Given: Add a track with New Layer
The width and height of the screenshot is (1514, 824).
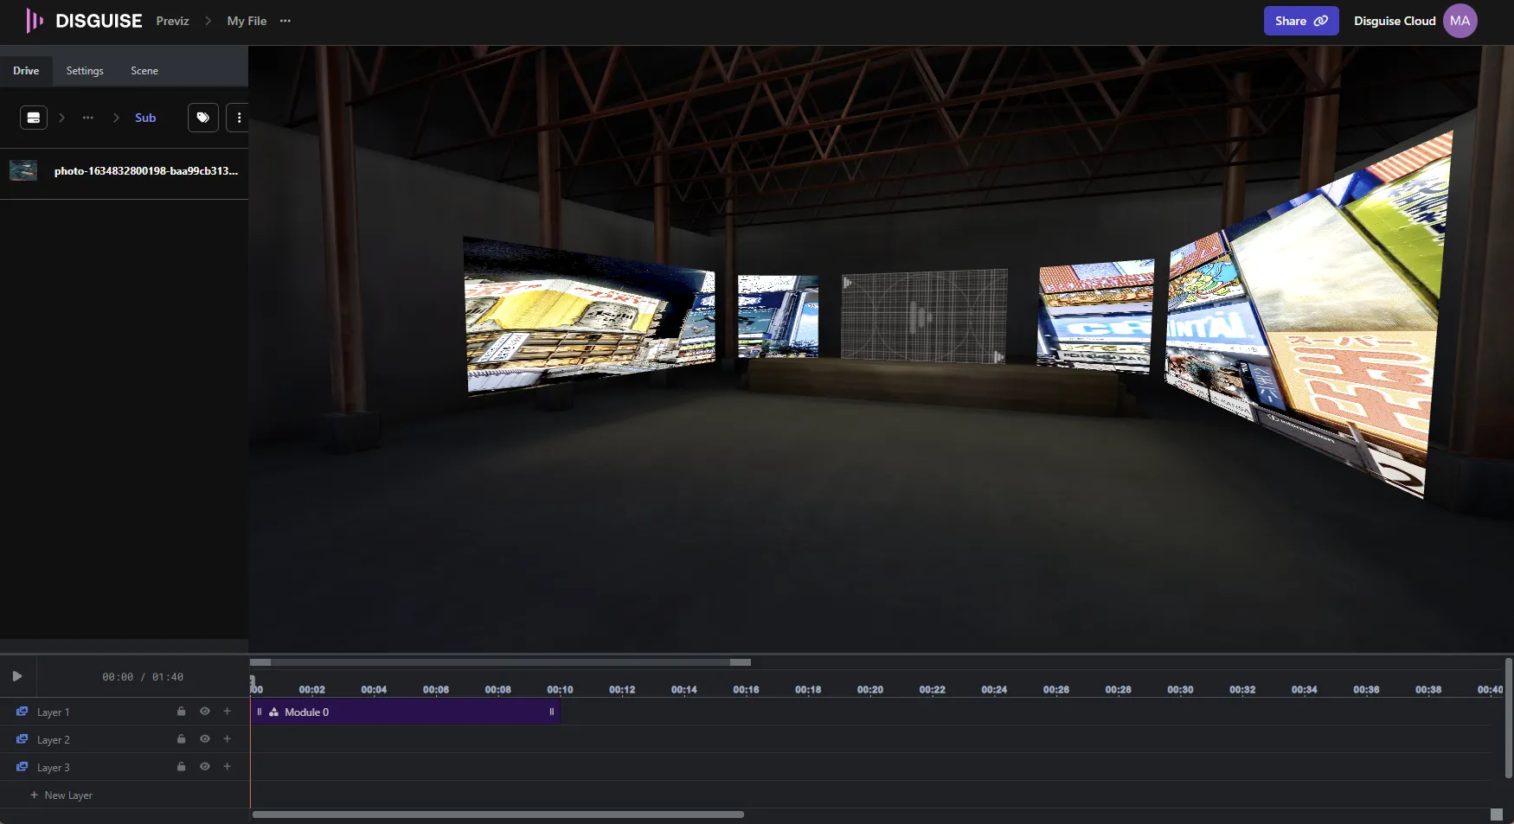Looking at the screenshot, I should (61, 795).
